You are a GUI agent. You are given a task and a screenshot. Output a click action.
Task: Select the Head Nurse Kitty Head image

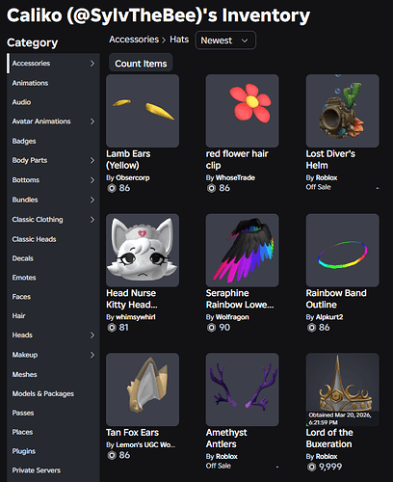click(x=143, y=251)
